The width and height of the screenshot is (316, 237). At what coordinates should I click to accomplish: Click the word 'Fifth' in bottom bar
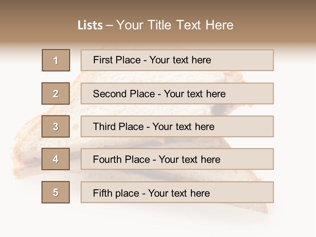pyautogui.click(x=102, y=193)
